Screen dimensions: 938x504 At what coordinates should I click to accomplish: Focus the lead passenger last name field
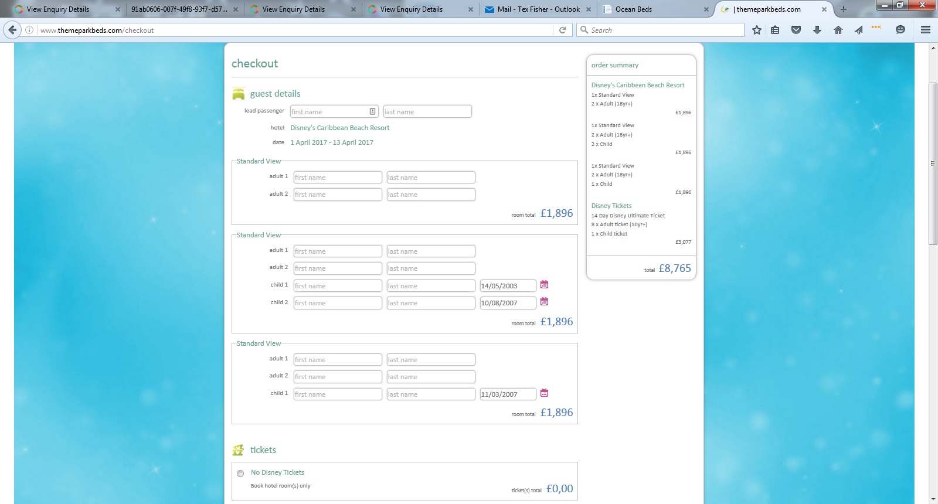[427, 111]
